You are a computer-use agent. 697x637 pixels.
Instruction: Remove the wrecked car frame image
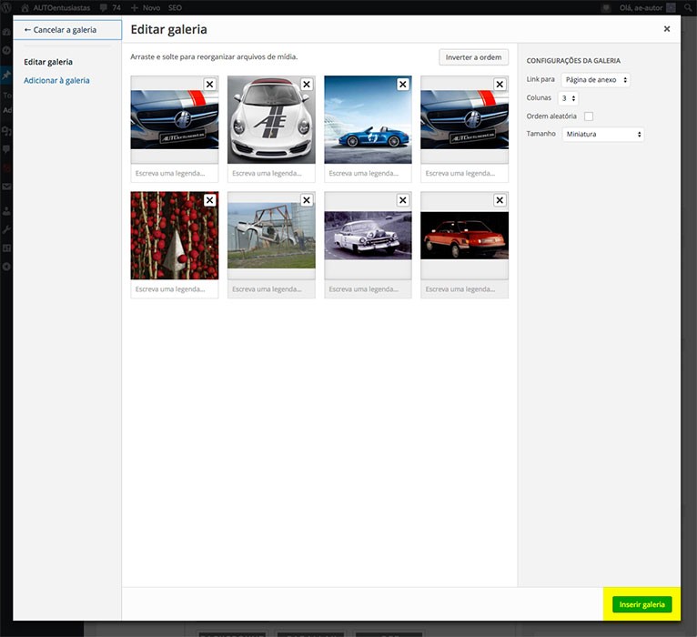click(x=306, y=200)
